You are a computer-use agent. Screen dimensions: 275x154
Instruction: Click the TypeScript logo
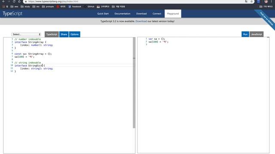[12, 14]
